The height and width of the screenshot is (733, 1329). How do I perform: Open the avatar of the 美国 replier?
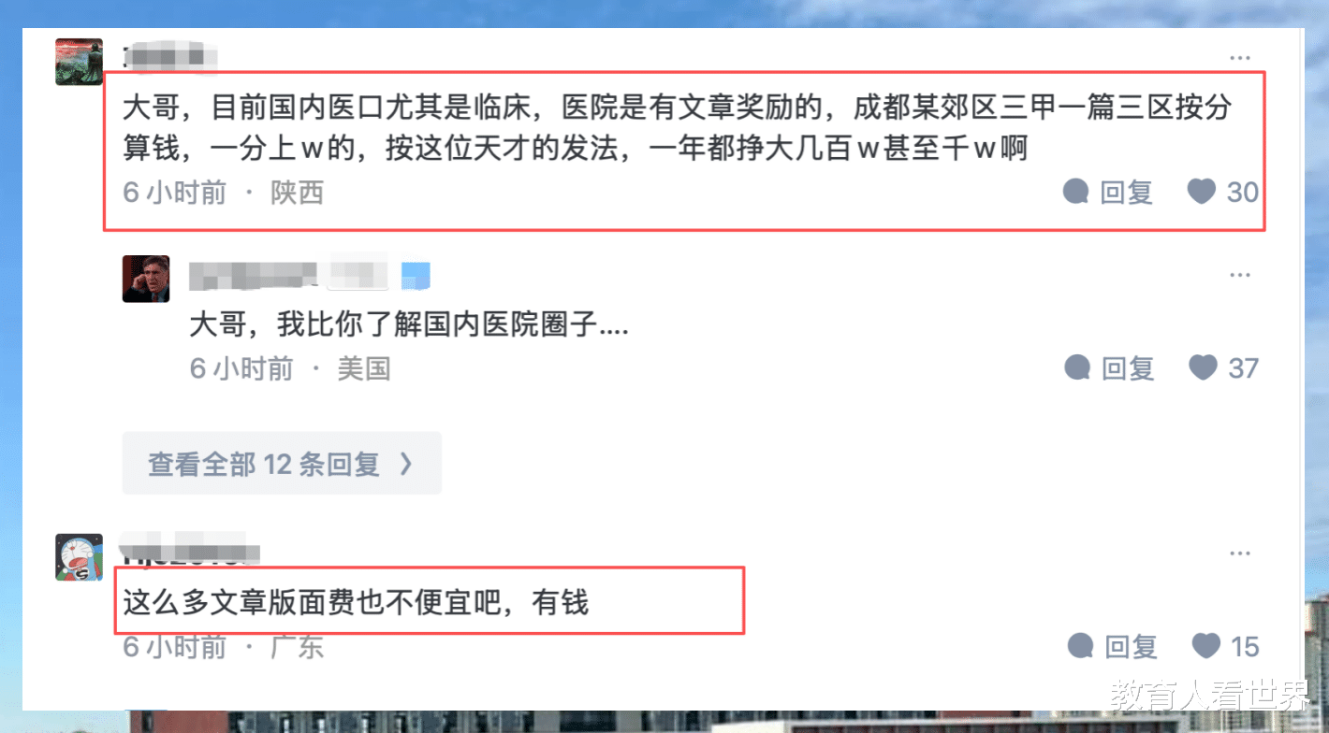click(x=146, y=279)
